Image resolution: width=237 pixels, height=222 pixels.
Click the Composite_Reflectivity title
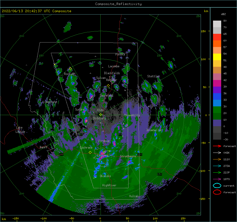pos(118,4)
